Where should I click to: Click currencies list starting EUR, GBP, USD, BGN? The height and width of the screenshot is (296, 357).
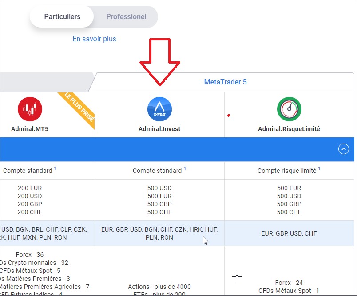[159, 233]
